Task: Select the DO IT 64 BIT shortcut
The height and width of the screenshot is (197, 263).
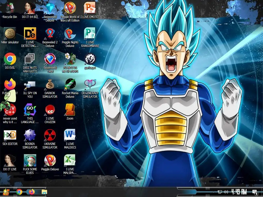Action: click(30, 10)
